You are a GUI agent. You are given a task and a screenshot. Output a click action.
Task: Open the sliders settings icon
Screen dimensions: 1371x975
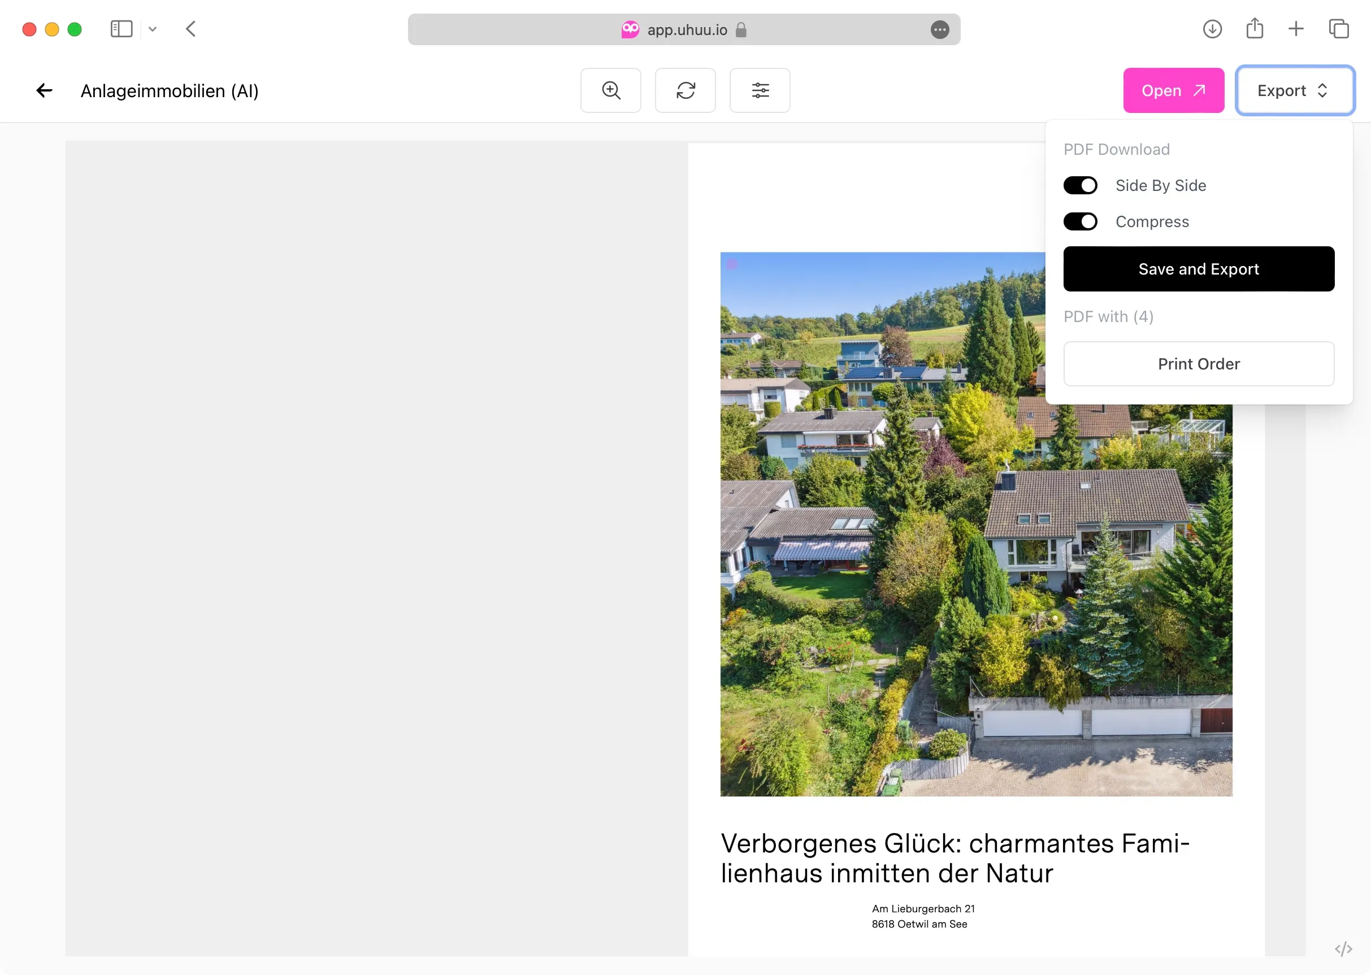click(x=760, y=90)
